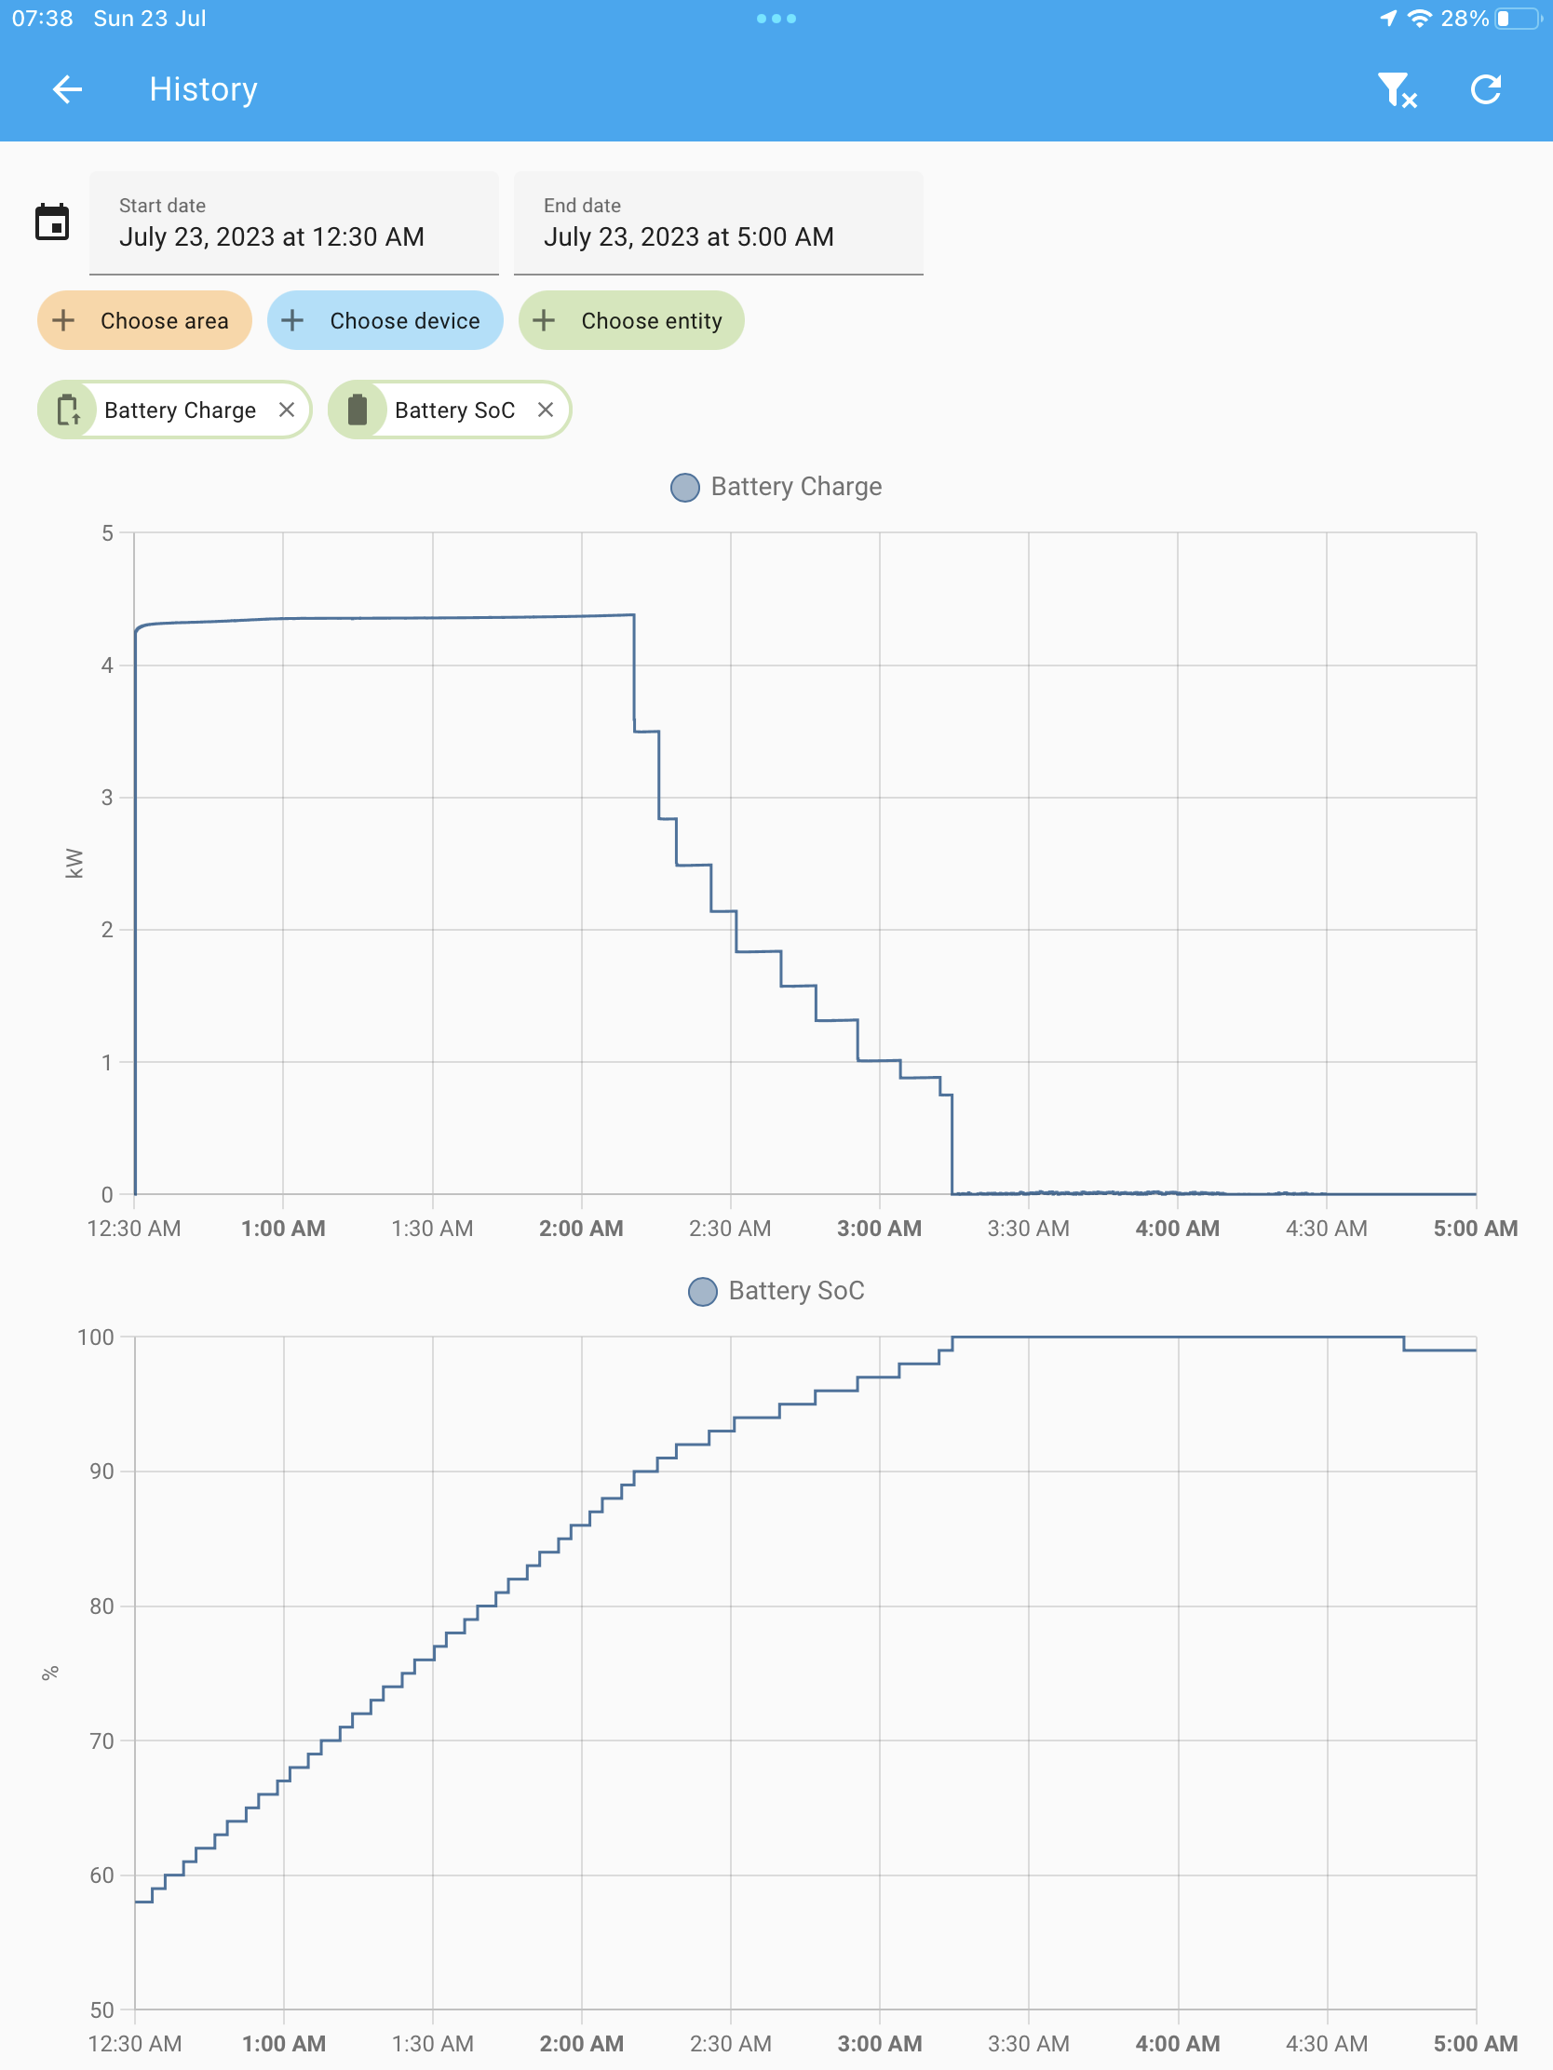Screen dimensions: 1553x2070
Task: Click the Battery Charge legend color dot
Action: [685, 488]
